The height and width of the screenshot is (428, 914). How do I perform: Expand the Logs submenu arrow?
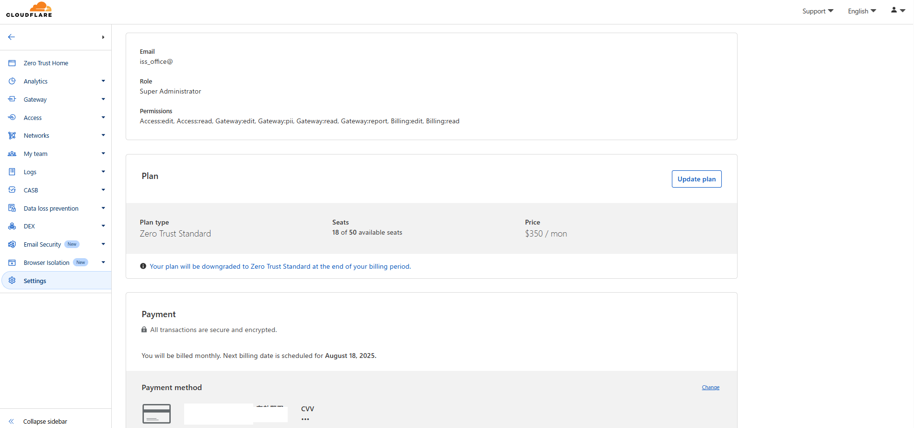(x=103, y=172)
